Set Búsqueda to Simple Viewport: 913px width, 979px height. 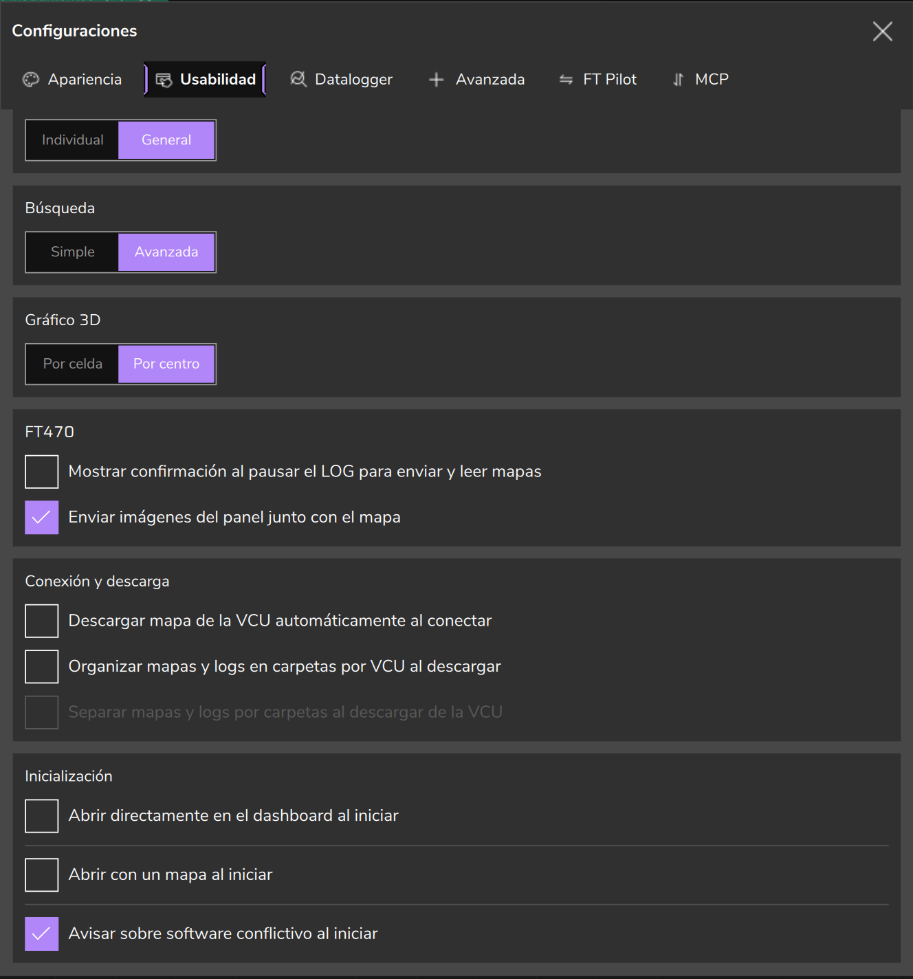[x=72, y=252]
